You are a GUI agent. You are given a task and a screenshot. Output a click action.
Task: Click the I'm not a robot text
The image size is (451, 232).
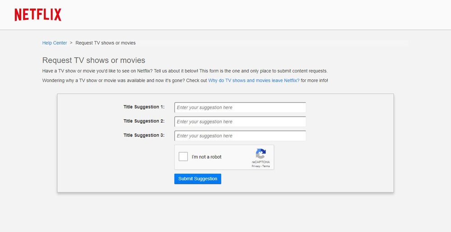click(207, 157)
